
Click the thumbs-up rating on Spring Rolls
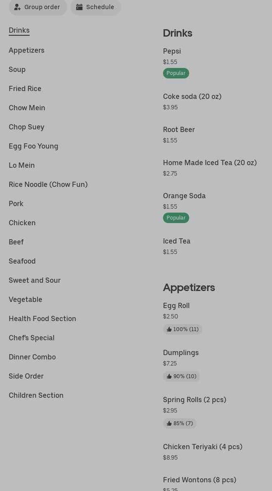tap(180, 423)
